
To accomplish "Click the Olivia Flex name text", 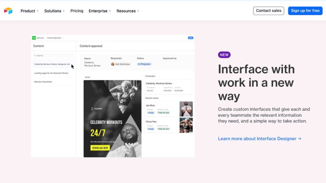I will (x=151, y=122).
